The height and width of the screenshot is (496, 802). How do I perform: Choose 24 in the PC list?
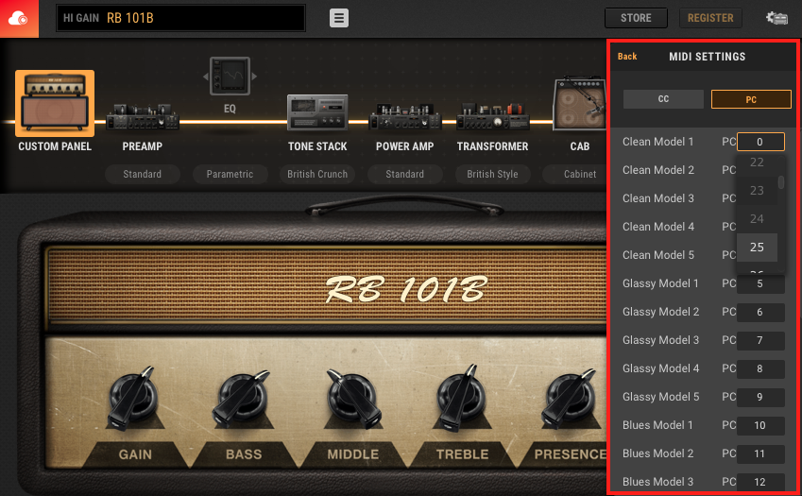pyautogui.click(x=757, y=219)
